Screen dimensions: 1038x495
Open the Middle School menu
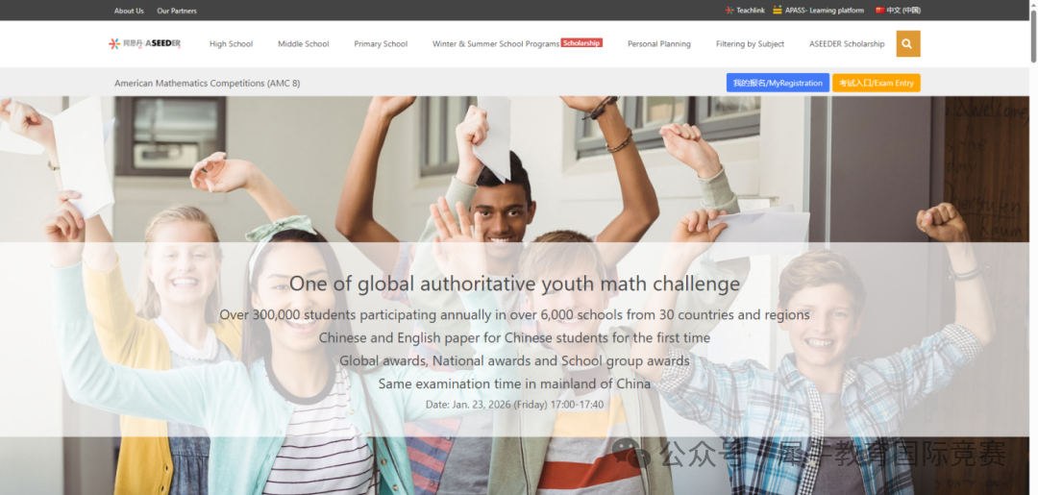[303, 43]
